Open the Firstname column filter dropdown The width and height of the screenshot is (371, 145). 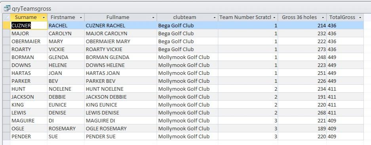pyautogui.click(x=81, y=17)
